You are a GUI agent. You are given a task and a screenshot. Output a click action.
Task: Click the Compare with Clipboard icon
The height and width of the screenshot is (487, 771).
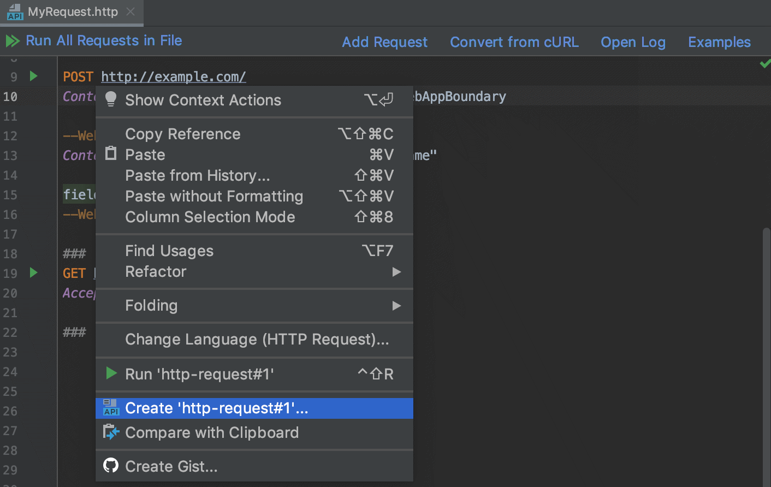tap(111, 433)
